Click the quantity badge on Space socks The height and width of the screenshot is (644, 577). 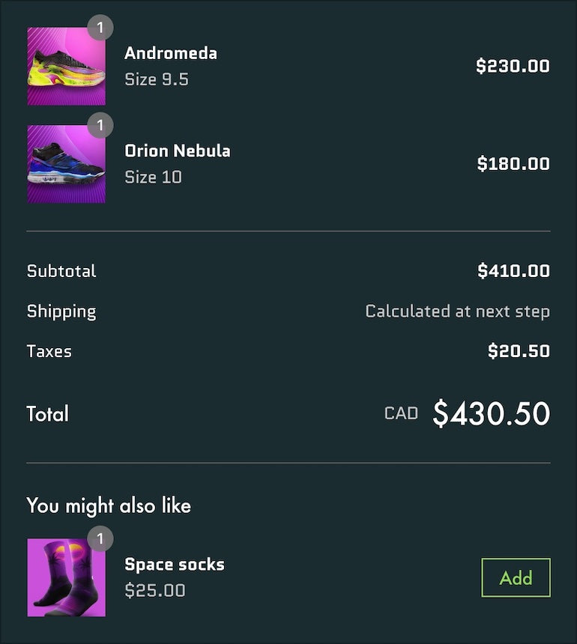(x=100, y=538)
